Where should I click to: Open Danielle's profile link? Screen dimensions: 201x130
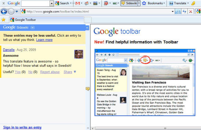click(9, 50)
